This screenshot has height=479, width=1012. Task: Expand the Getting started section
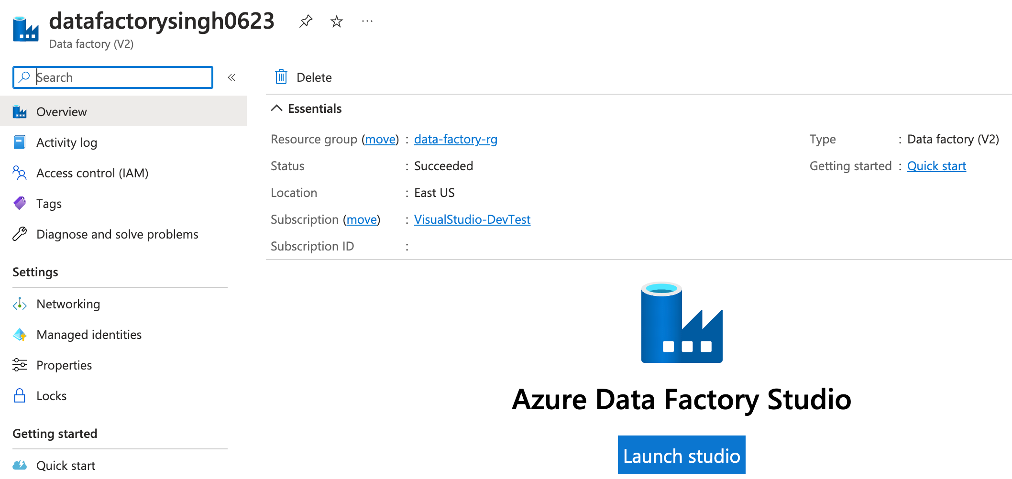pyautogui.click(x=55, y=433)
